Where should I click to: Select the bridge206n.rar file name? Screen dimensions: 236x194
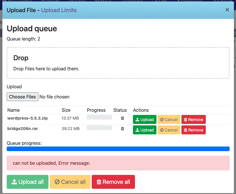[x=22, y=129]
